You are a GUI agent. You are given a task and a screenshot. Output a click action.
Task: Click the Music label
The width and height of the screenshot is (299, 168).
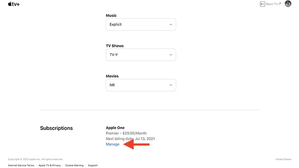click(111, 15)
